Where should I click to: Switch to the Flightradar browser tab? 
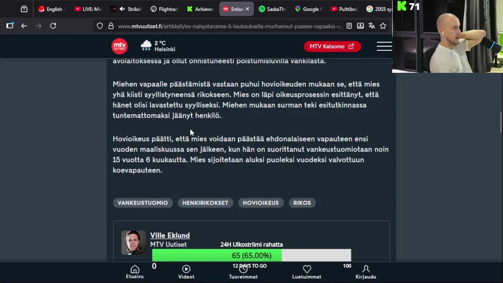pos(164,9)
